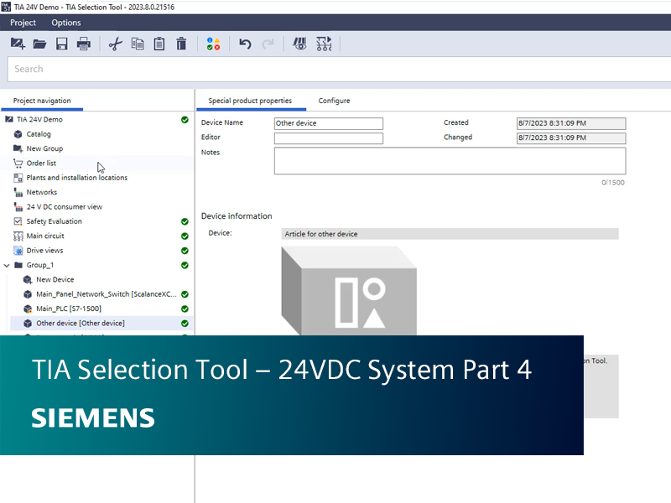
Task: Click the new project icon in toolbar
Action: coord(17,44)
